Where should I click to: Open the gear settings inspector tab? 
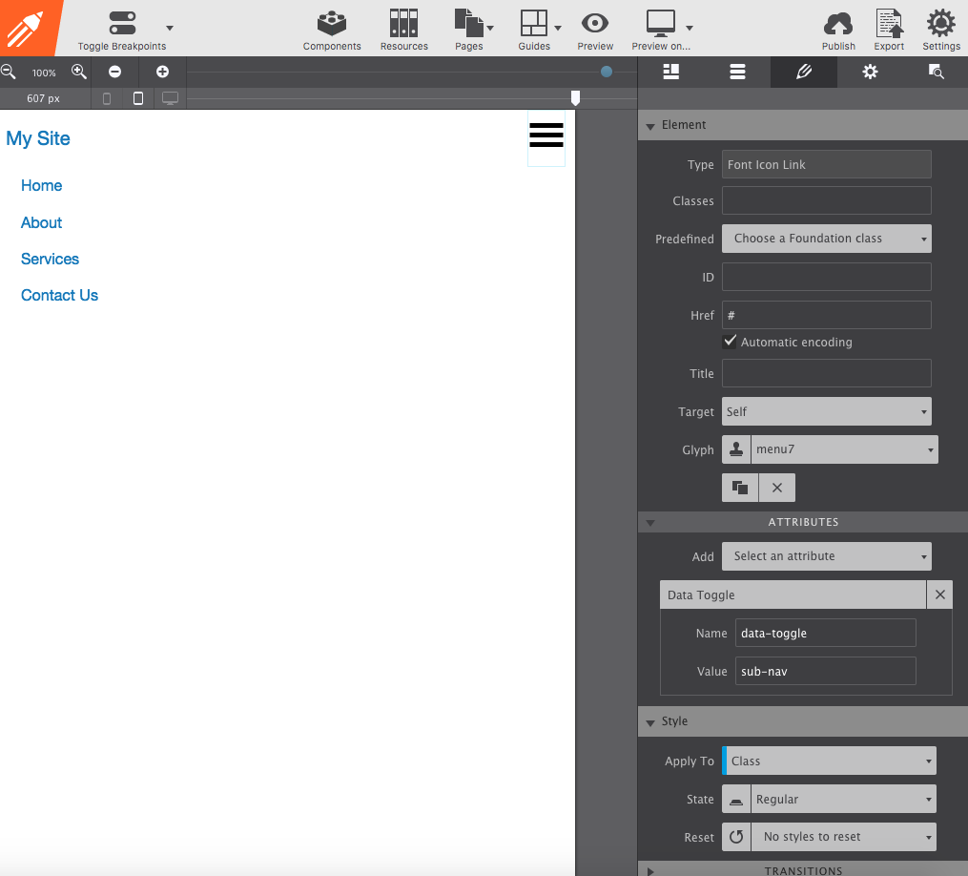click(870, 72)
